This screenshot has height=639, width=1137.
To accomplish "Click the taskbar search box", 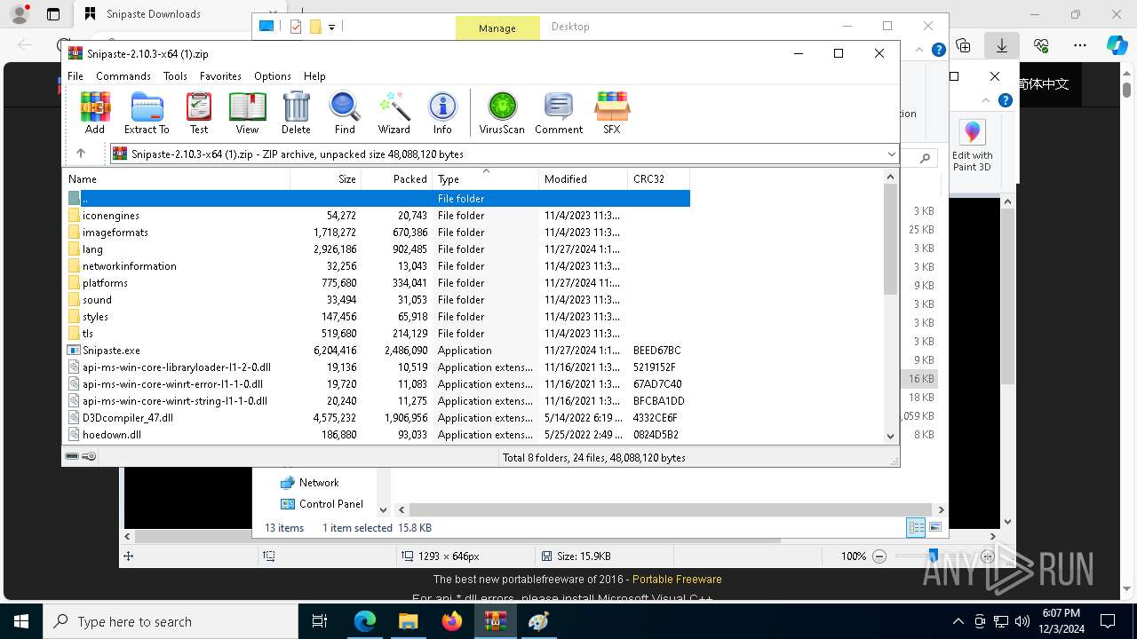I will coord(171,621).
